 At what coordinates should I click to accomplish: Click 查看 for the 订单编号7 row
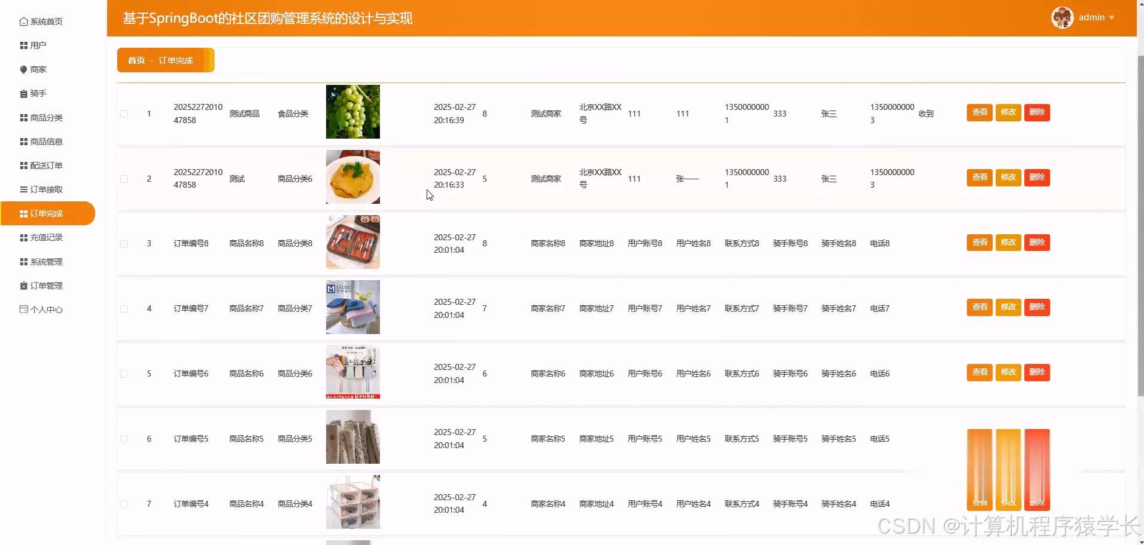(979, 307)
